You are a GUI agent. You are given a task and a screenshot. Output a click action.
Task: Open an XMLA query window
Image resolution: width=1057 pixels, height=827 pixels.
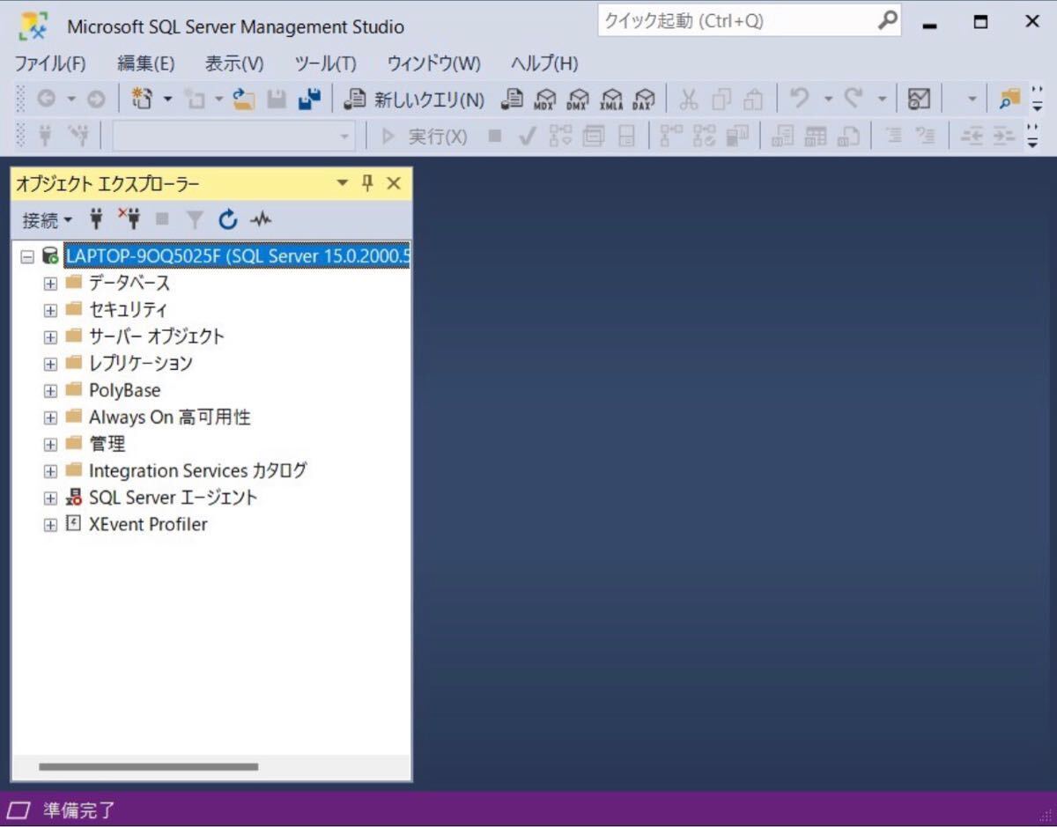pyautogui.click(x=611, y=100)
